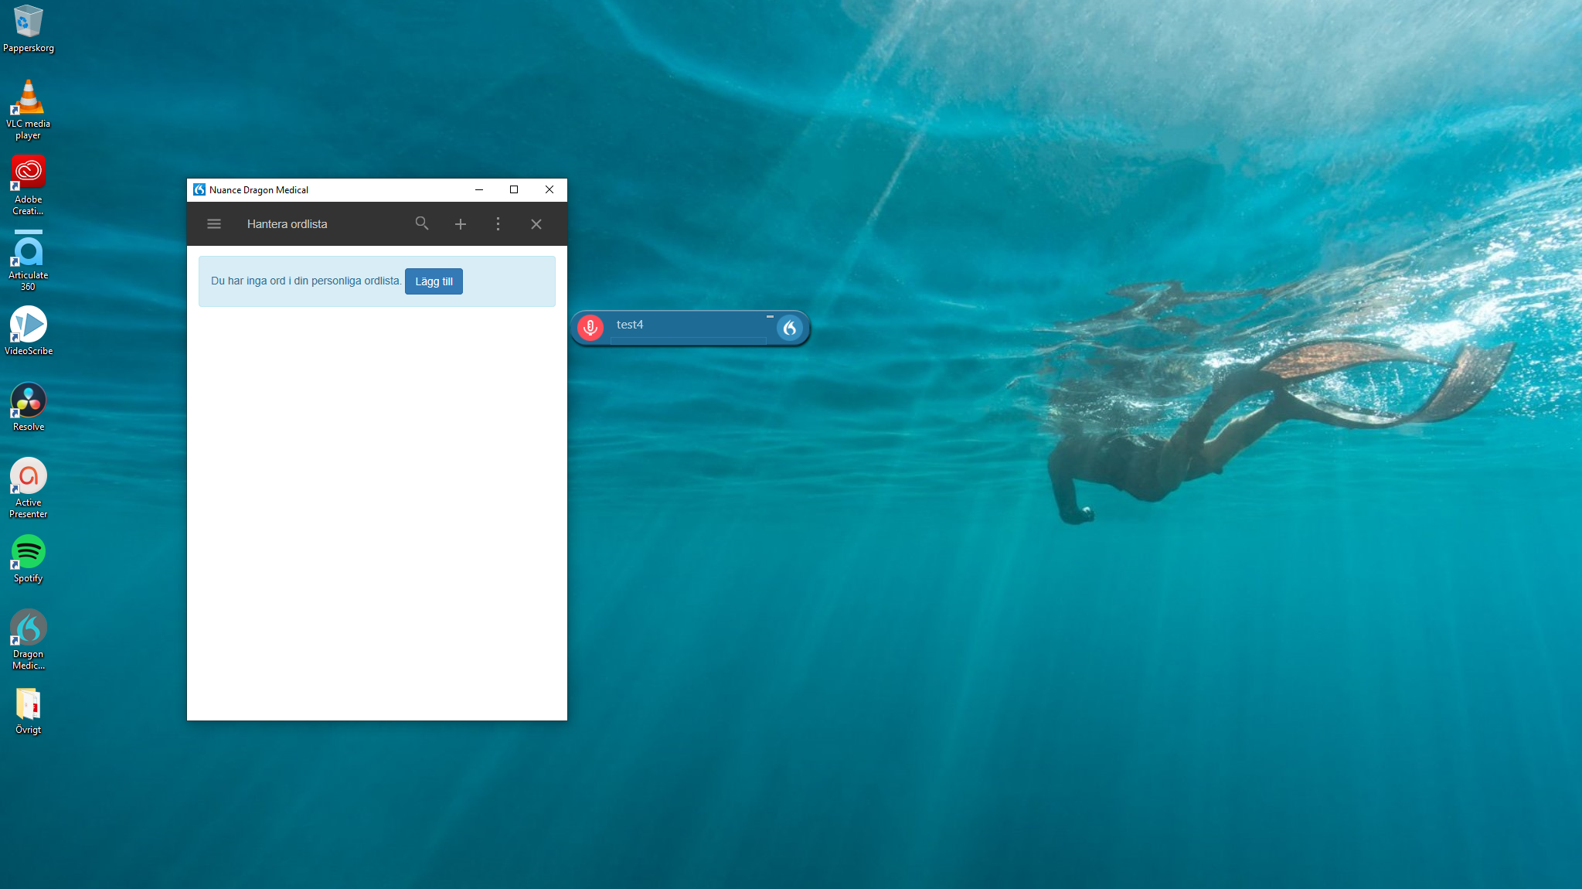
Task: Toggle the red microphone recording button
Action: click(590, 328)
